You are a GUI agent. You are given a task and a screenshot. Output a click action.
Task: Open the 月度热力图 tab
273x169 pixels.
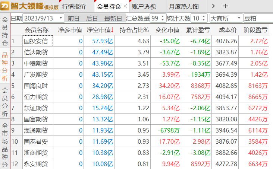pos(184,7)
